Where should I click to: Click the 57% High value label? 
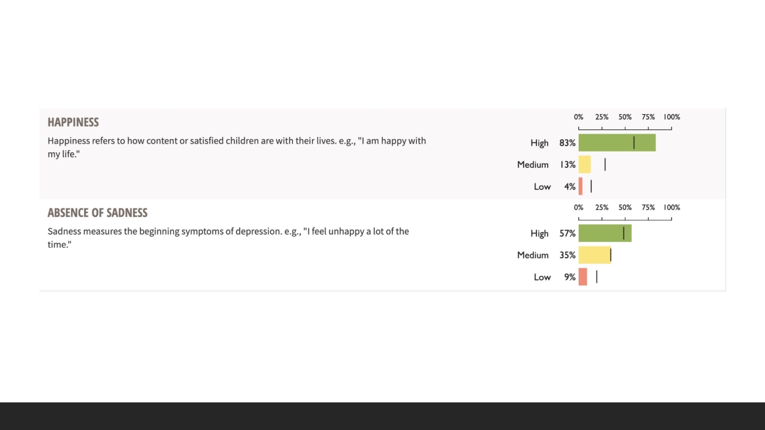pyautogui.click(x=567, y=234)
